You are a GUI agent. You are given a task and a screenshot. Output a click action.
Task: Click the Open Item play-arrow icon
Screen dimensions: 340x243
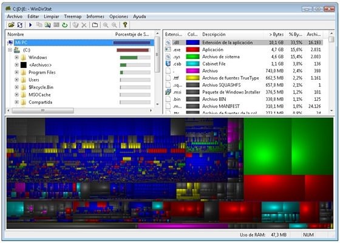click(x=30, y=25)
